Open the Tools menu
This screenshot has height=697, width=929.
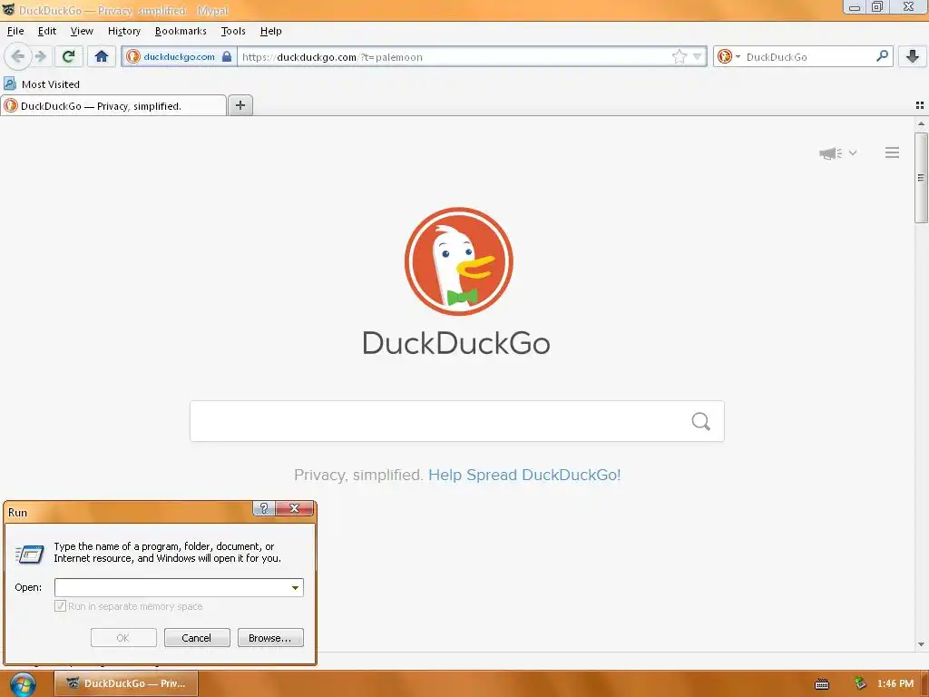(233, 31)
